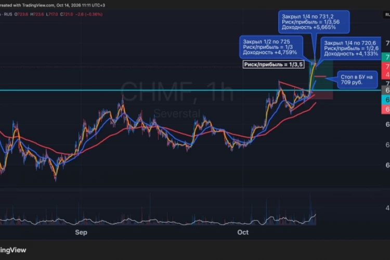Image resolution: width=390 pixels, height=260 pixels.
Task: Click the 'Created with TradingView.com' header text
Action: pyautogui.click(x=27, y=5)
